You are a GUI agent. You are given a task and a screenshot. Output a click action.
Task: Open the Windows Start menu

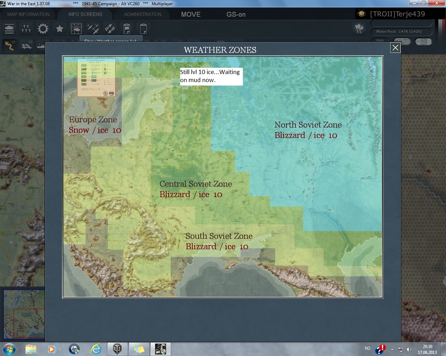[9, 349]
